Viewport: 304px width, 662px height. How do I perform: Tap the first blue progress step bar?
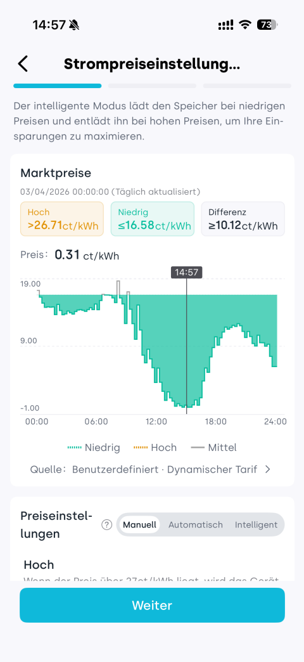58,86
